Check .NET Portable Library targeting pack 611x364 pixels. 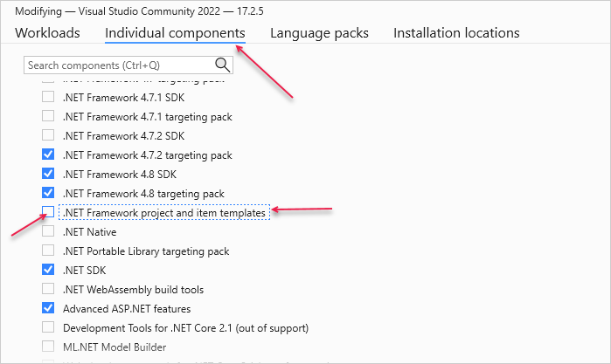pyautogui.click(x=48, y=251)
